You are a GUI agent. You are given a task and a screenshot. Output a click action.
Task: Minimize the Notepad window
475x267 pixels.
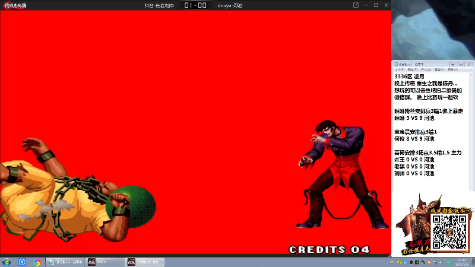click(452, 65)
